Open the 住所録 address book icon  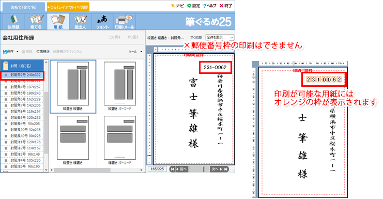tap(13, 22)
